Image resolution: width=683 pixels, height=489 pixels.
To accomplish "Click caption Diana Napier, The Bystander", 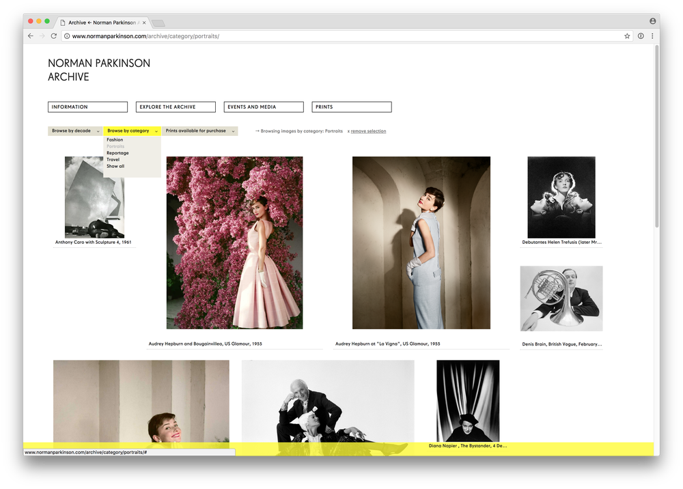I will (x=468, y=446).
